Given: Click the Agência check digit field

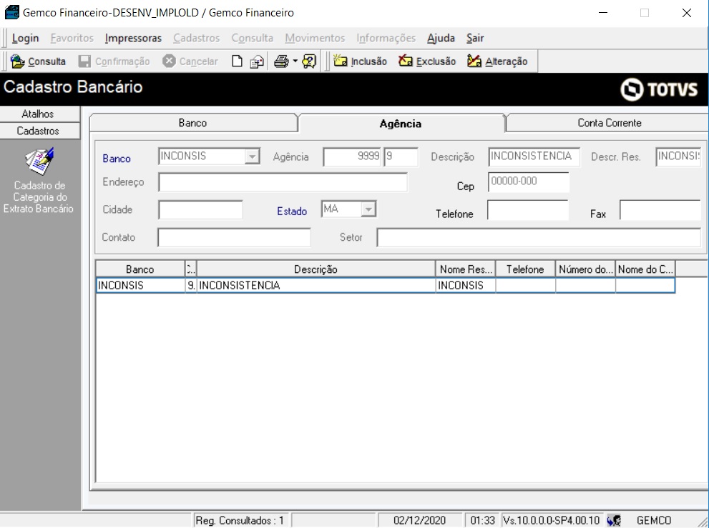Looking at the screenshot, I should pos(401,156).
